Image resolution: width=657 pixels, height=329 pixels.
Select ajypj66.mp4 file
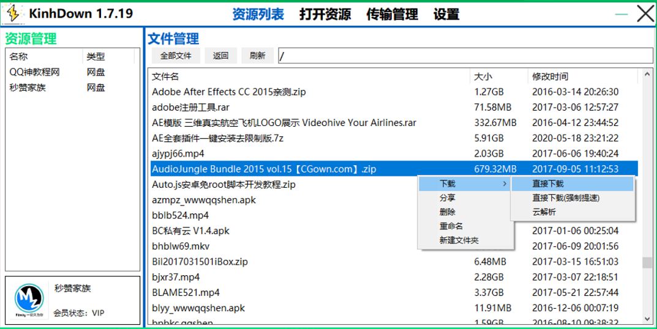tap(178, 153)
